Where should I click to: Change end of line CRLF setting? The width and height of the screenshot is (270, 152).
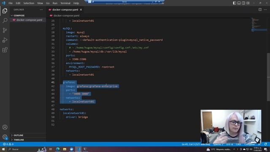(x=238, y=144)
